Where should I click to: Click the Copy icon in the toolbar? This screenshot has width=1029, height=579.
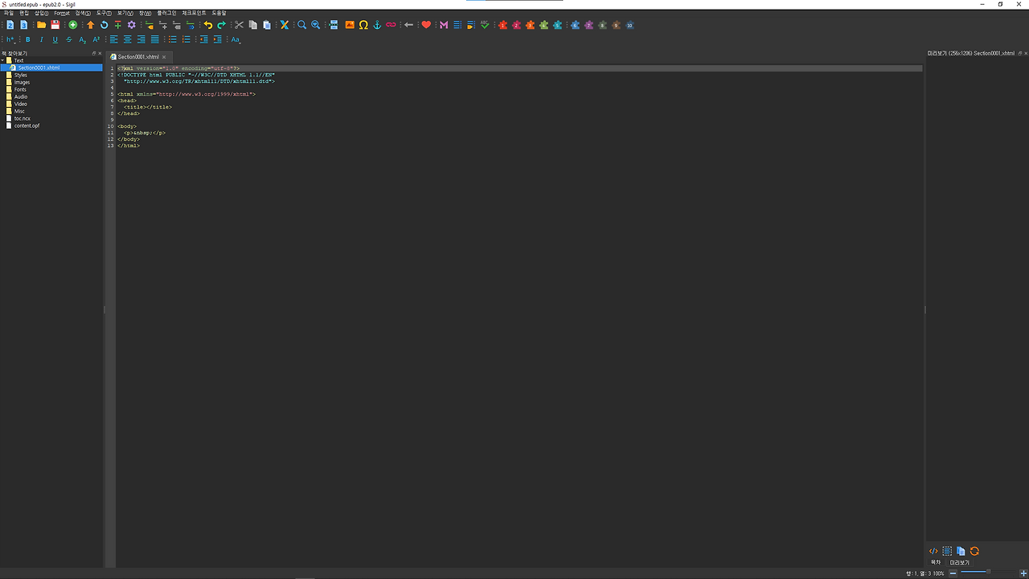click(x=253, y=25)
